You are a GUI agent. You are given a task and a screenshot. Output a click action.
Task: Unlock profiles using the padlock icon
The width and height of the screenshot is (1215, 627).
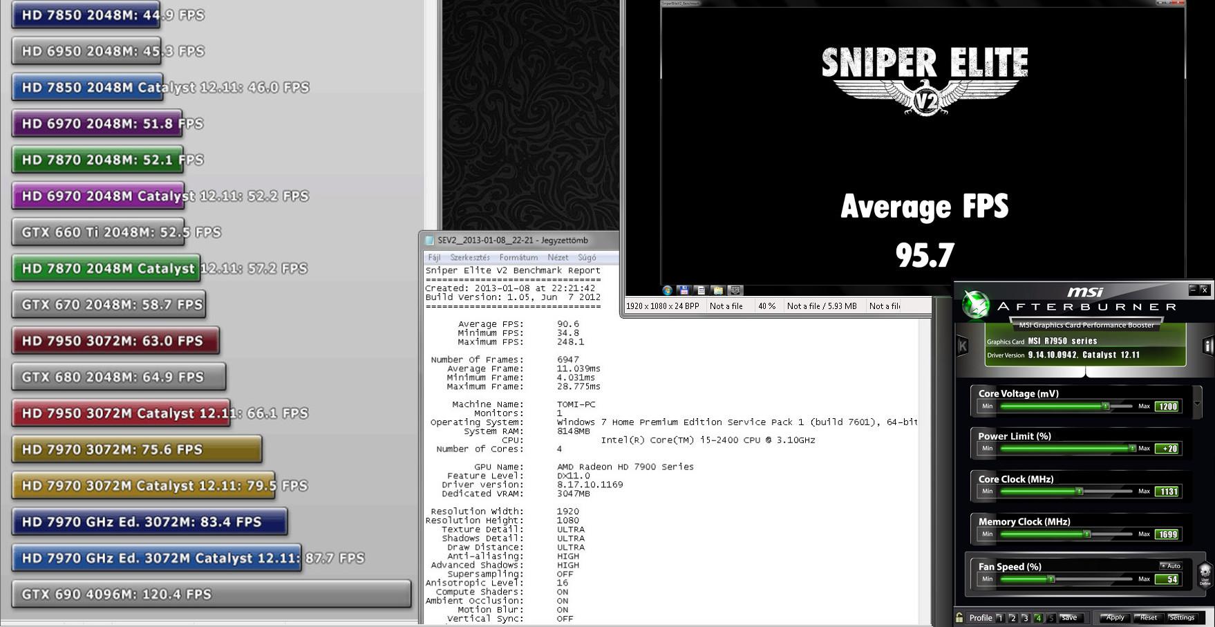(x=959, y=617)
